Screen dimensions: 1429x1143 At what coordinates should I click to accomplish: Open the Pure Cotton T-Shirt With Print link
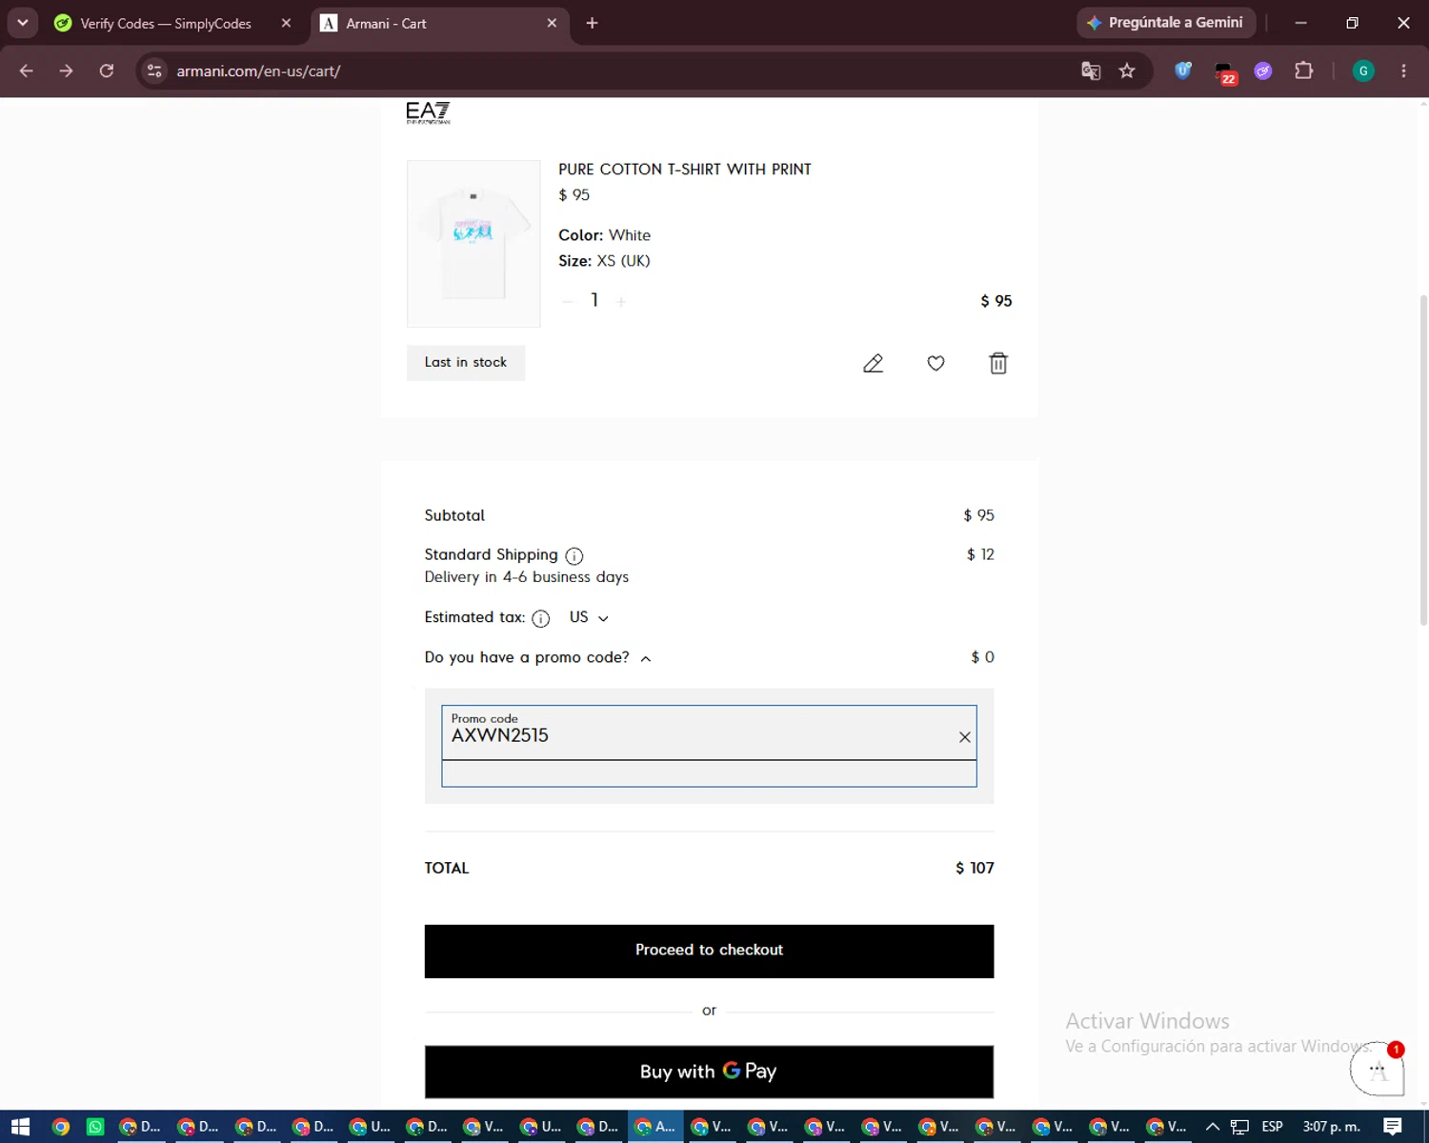click(685, 170)
